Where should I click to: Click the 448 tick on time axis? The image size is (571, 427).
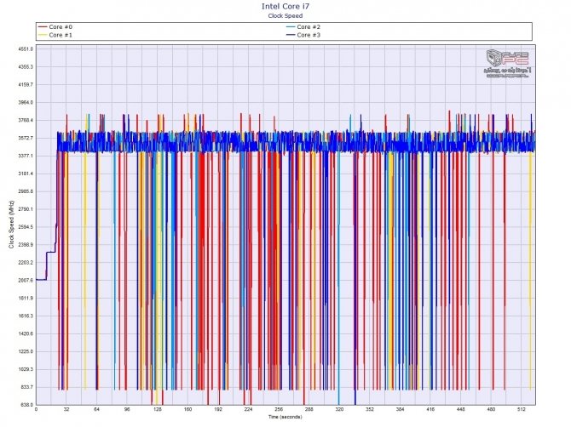461,409
